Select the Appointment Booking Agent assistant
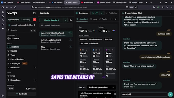The height and width of the screenshot is (98, 174). tap(56, 34)
